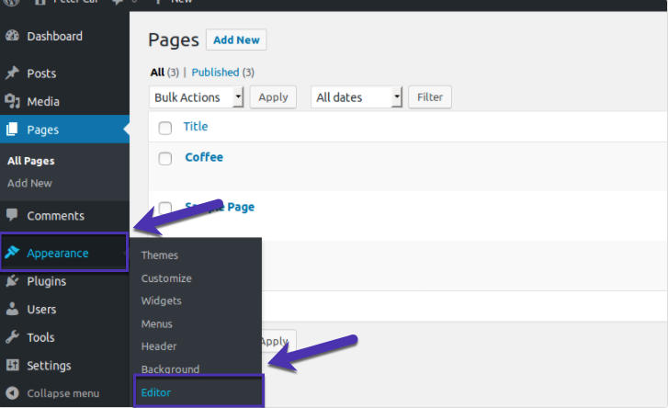Choose Customize from Appearance submenu
The width and height of the screenshot is (668, 408).
pos(166,278)
